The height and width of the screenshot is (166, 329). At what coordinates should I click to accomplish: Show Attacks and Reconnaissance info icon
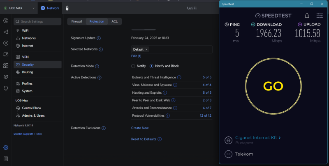(175, 108)
